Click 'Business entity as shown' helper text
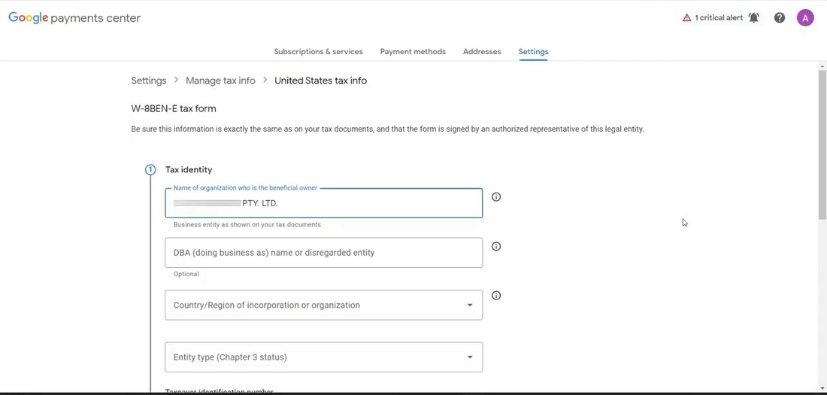 (247, 224)
